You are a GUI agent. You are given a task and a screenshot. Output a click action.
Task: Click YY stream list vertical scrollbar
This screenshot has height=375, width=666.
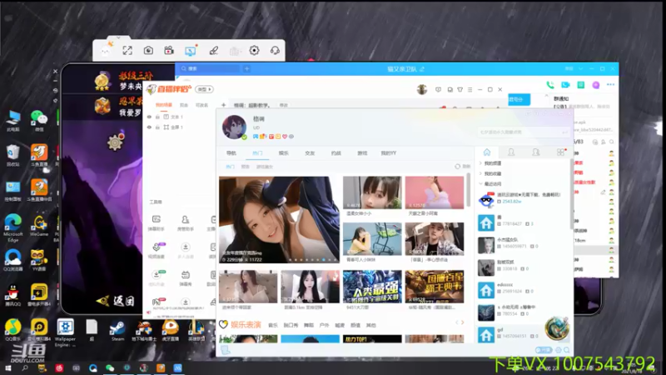point(469,190)
